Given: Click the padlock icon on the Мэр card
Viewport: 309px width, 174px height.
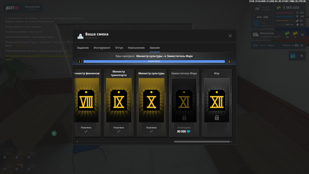Looking at the screenshot, I should click(217, 117).
